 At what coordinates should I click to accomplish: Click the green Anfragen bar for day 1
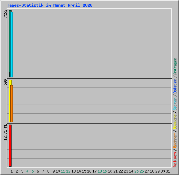(x=9, y=44)
